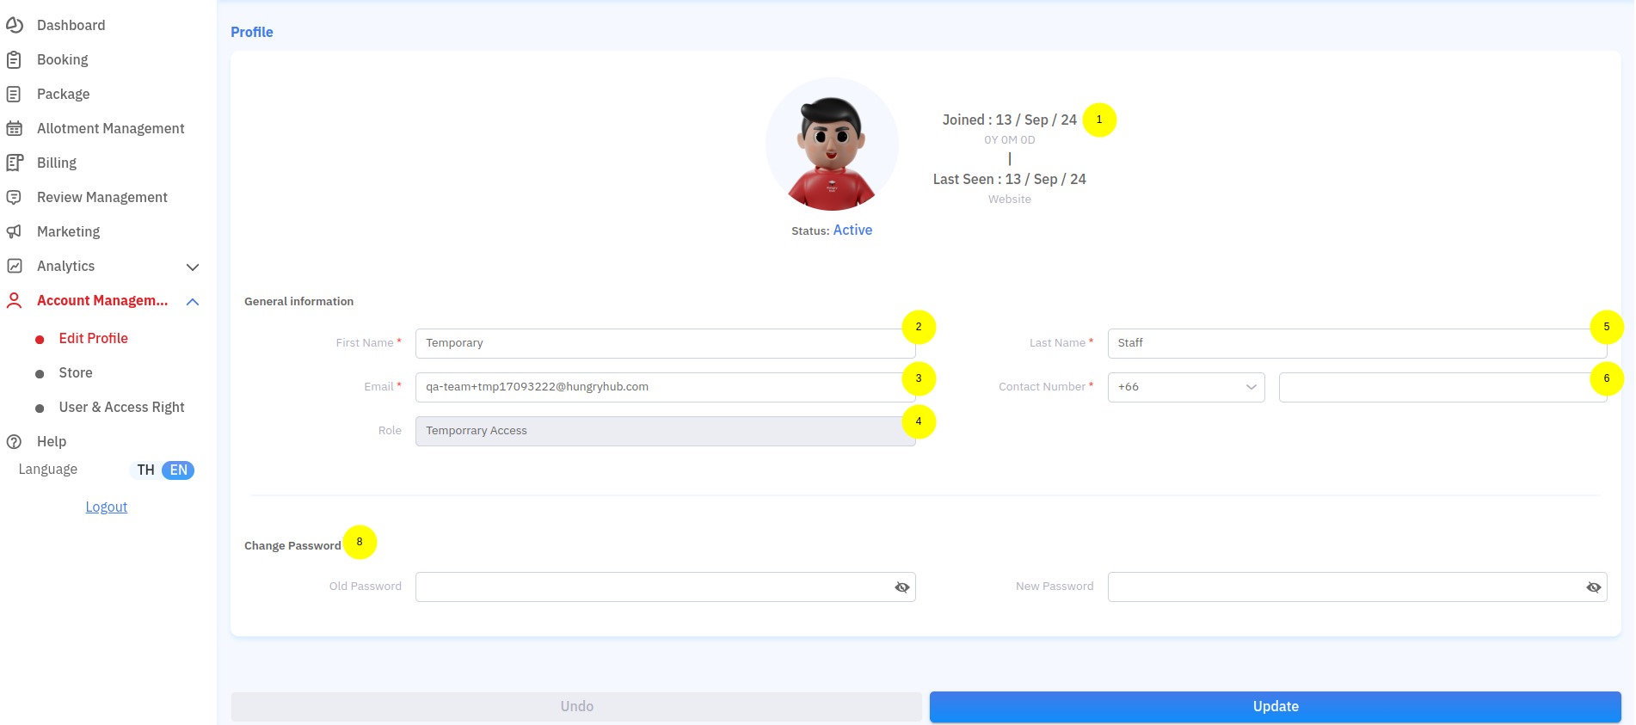Click the Allotment Management calendar icon
Screen dimensions: 1636x725
pyautogui.click(x=15, y=129)
